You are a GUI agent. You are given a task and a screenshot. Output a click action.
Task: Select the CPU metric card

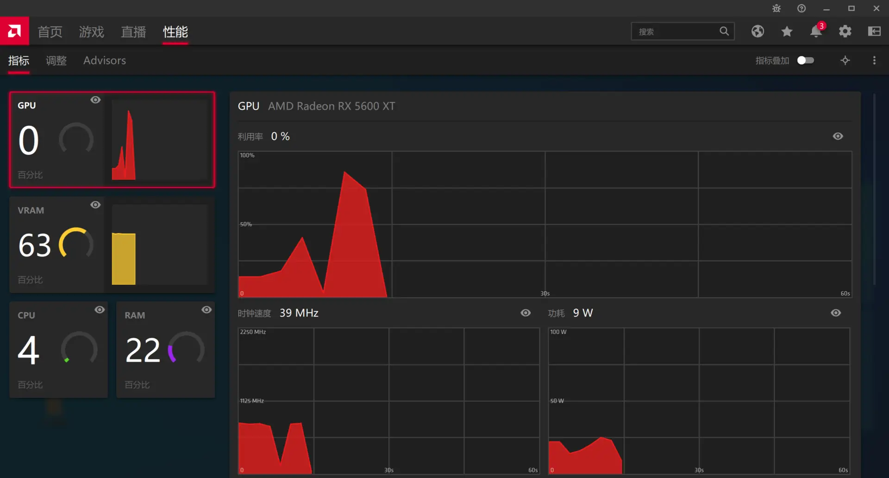(x=59, y=349)
